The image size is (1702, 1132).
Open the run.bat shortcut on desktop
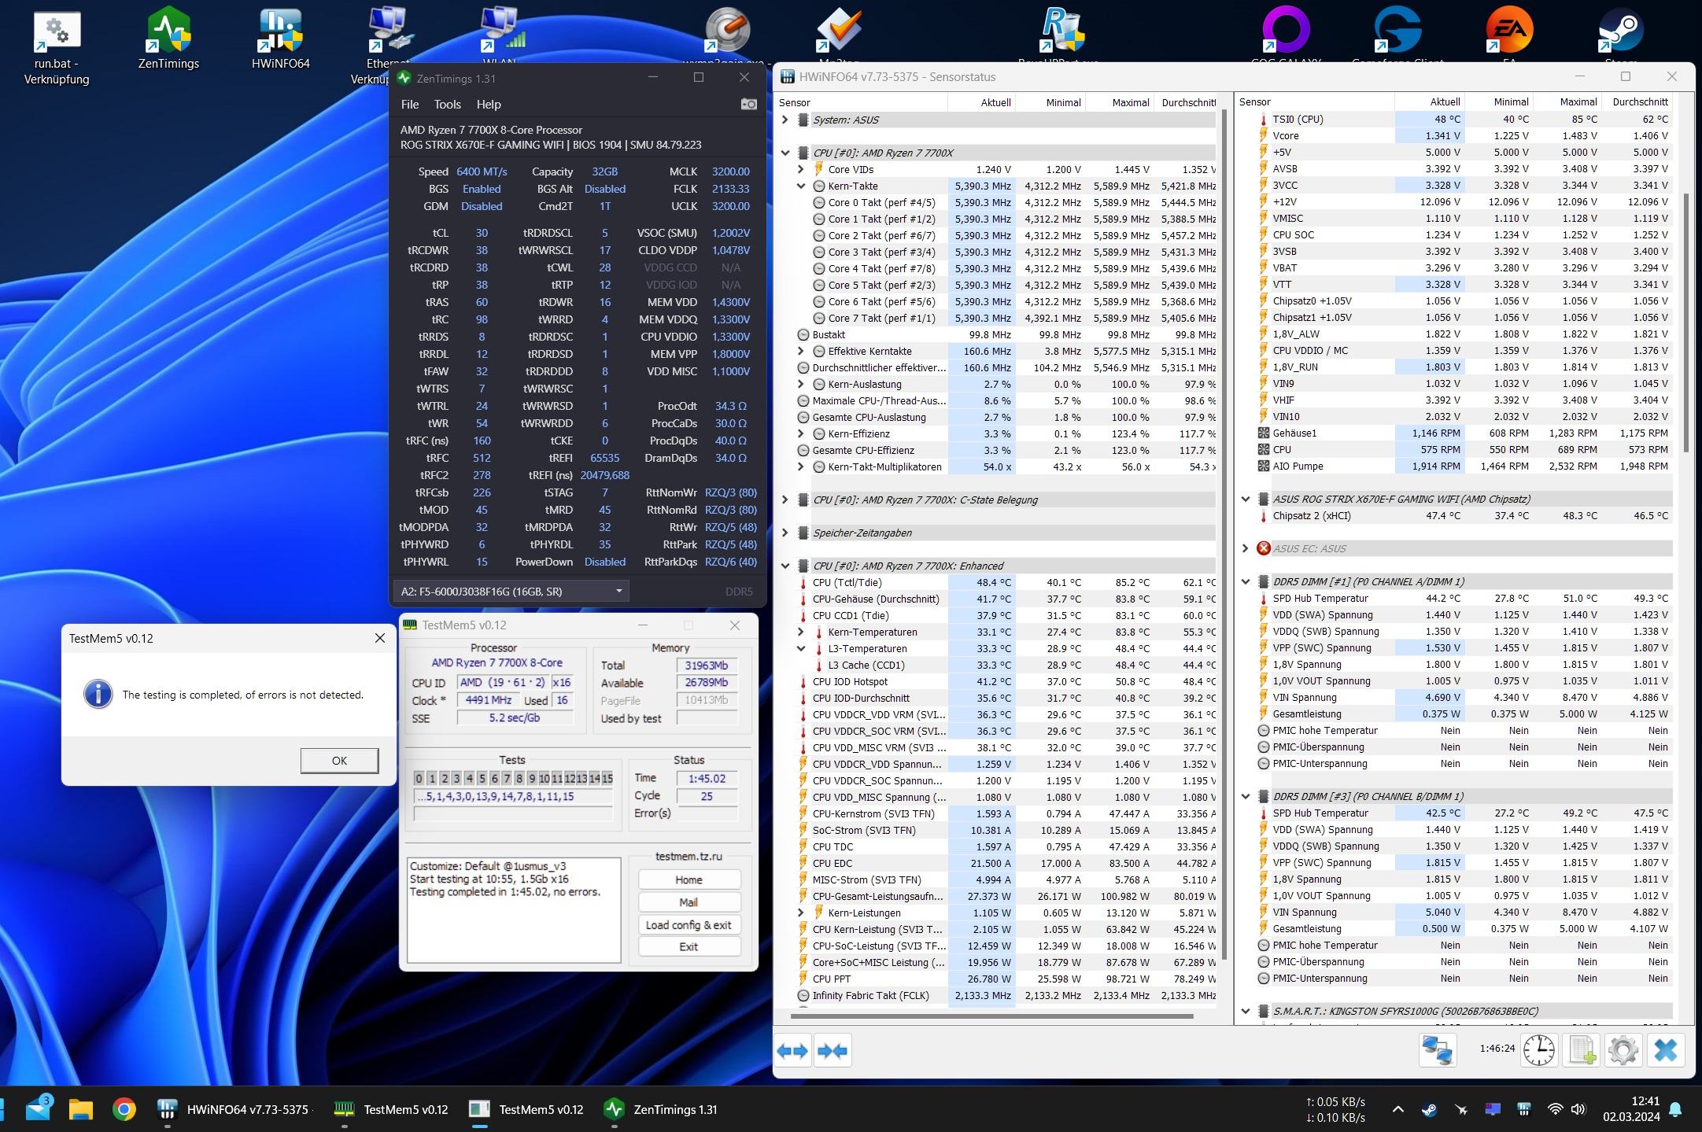[x=57, y=47]
